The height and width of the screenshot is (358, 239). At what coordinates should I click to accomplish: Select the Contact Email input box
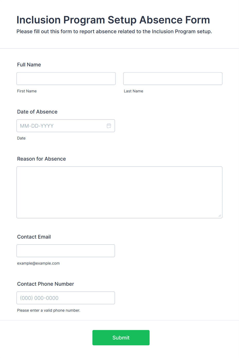click(x=66, y=251)
